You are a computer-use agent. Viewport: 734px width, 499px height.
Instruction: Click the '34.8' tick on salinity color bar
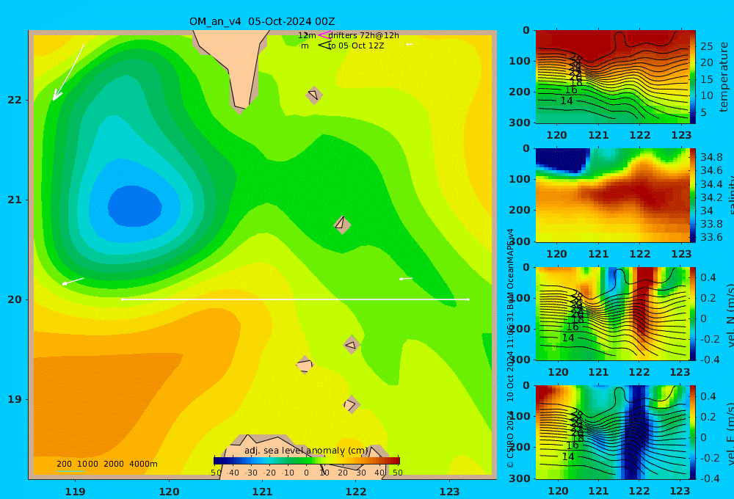(711, 157)
